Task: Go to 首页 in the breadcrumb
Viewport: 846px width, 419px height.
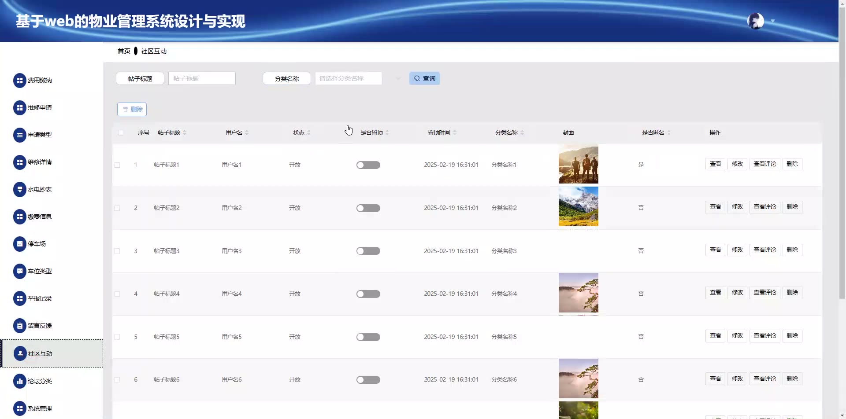Action: tap(124, 51)
